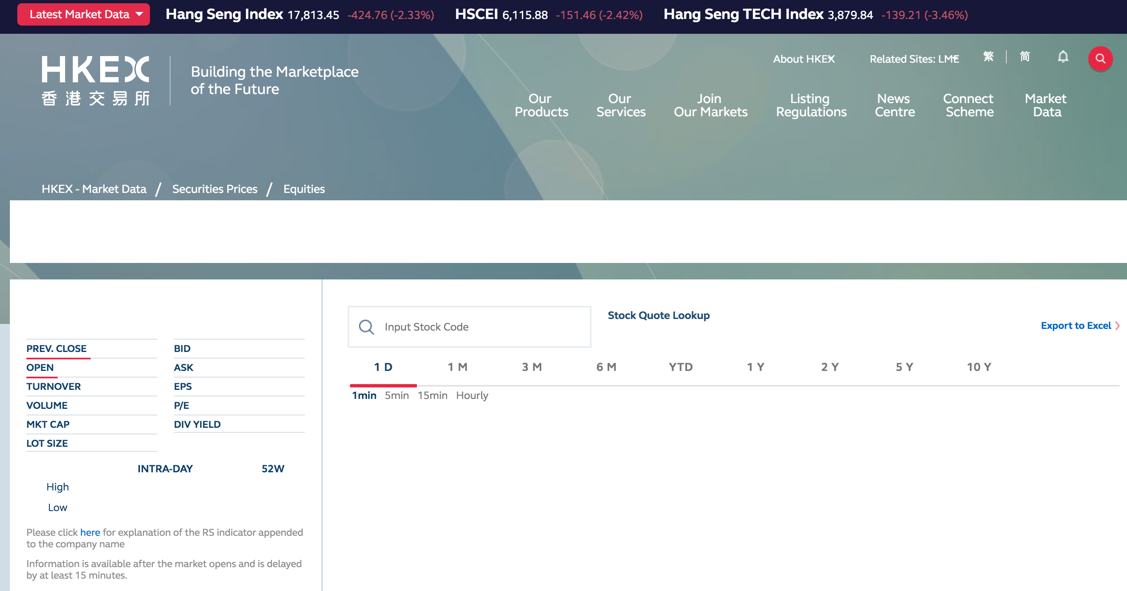Click the INTRA-DAY column header

click(x=165, y=469)
